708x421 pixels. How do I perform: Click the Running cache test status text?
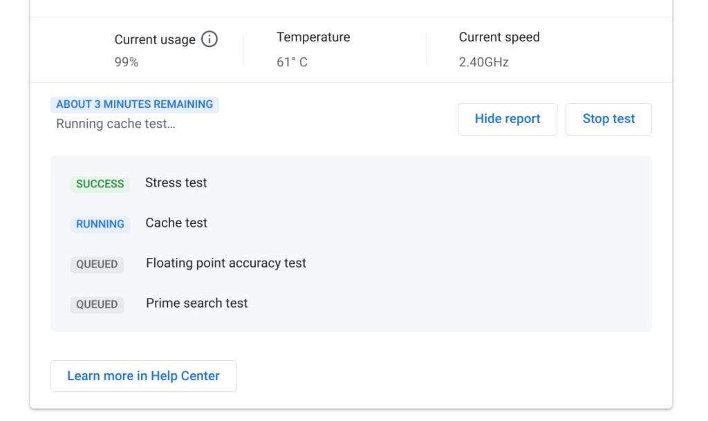[x=115, y=124]
